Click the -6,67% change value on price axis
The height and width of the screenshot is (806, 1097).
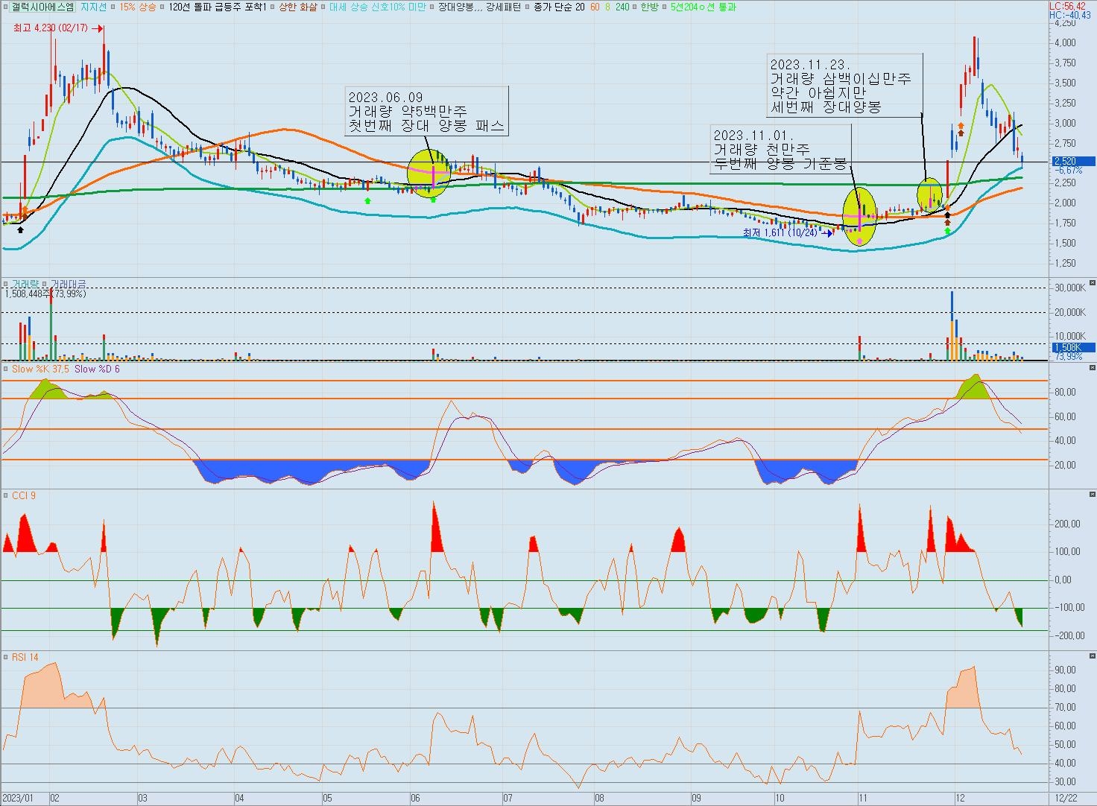coord(1067,170)
